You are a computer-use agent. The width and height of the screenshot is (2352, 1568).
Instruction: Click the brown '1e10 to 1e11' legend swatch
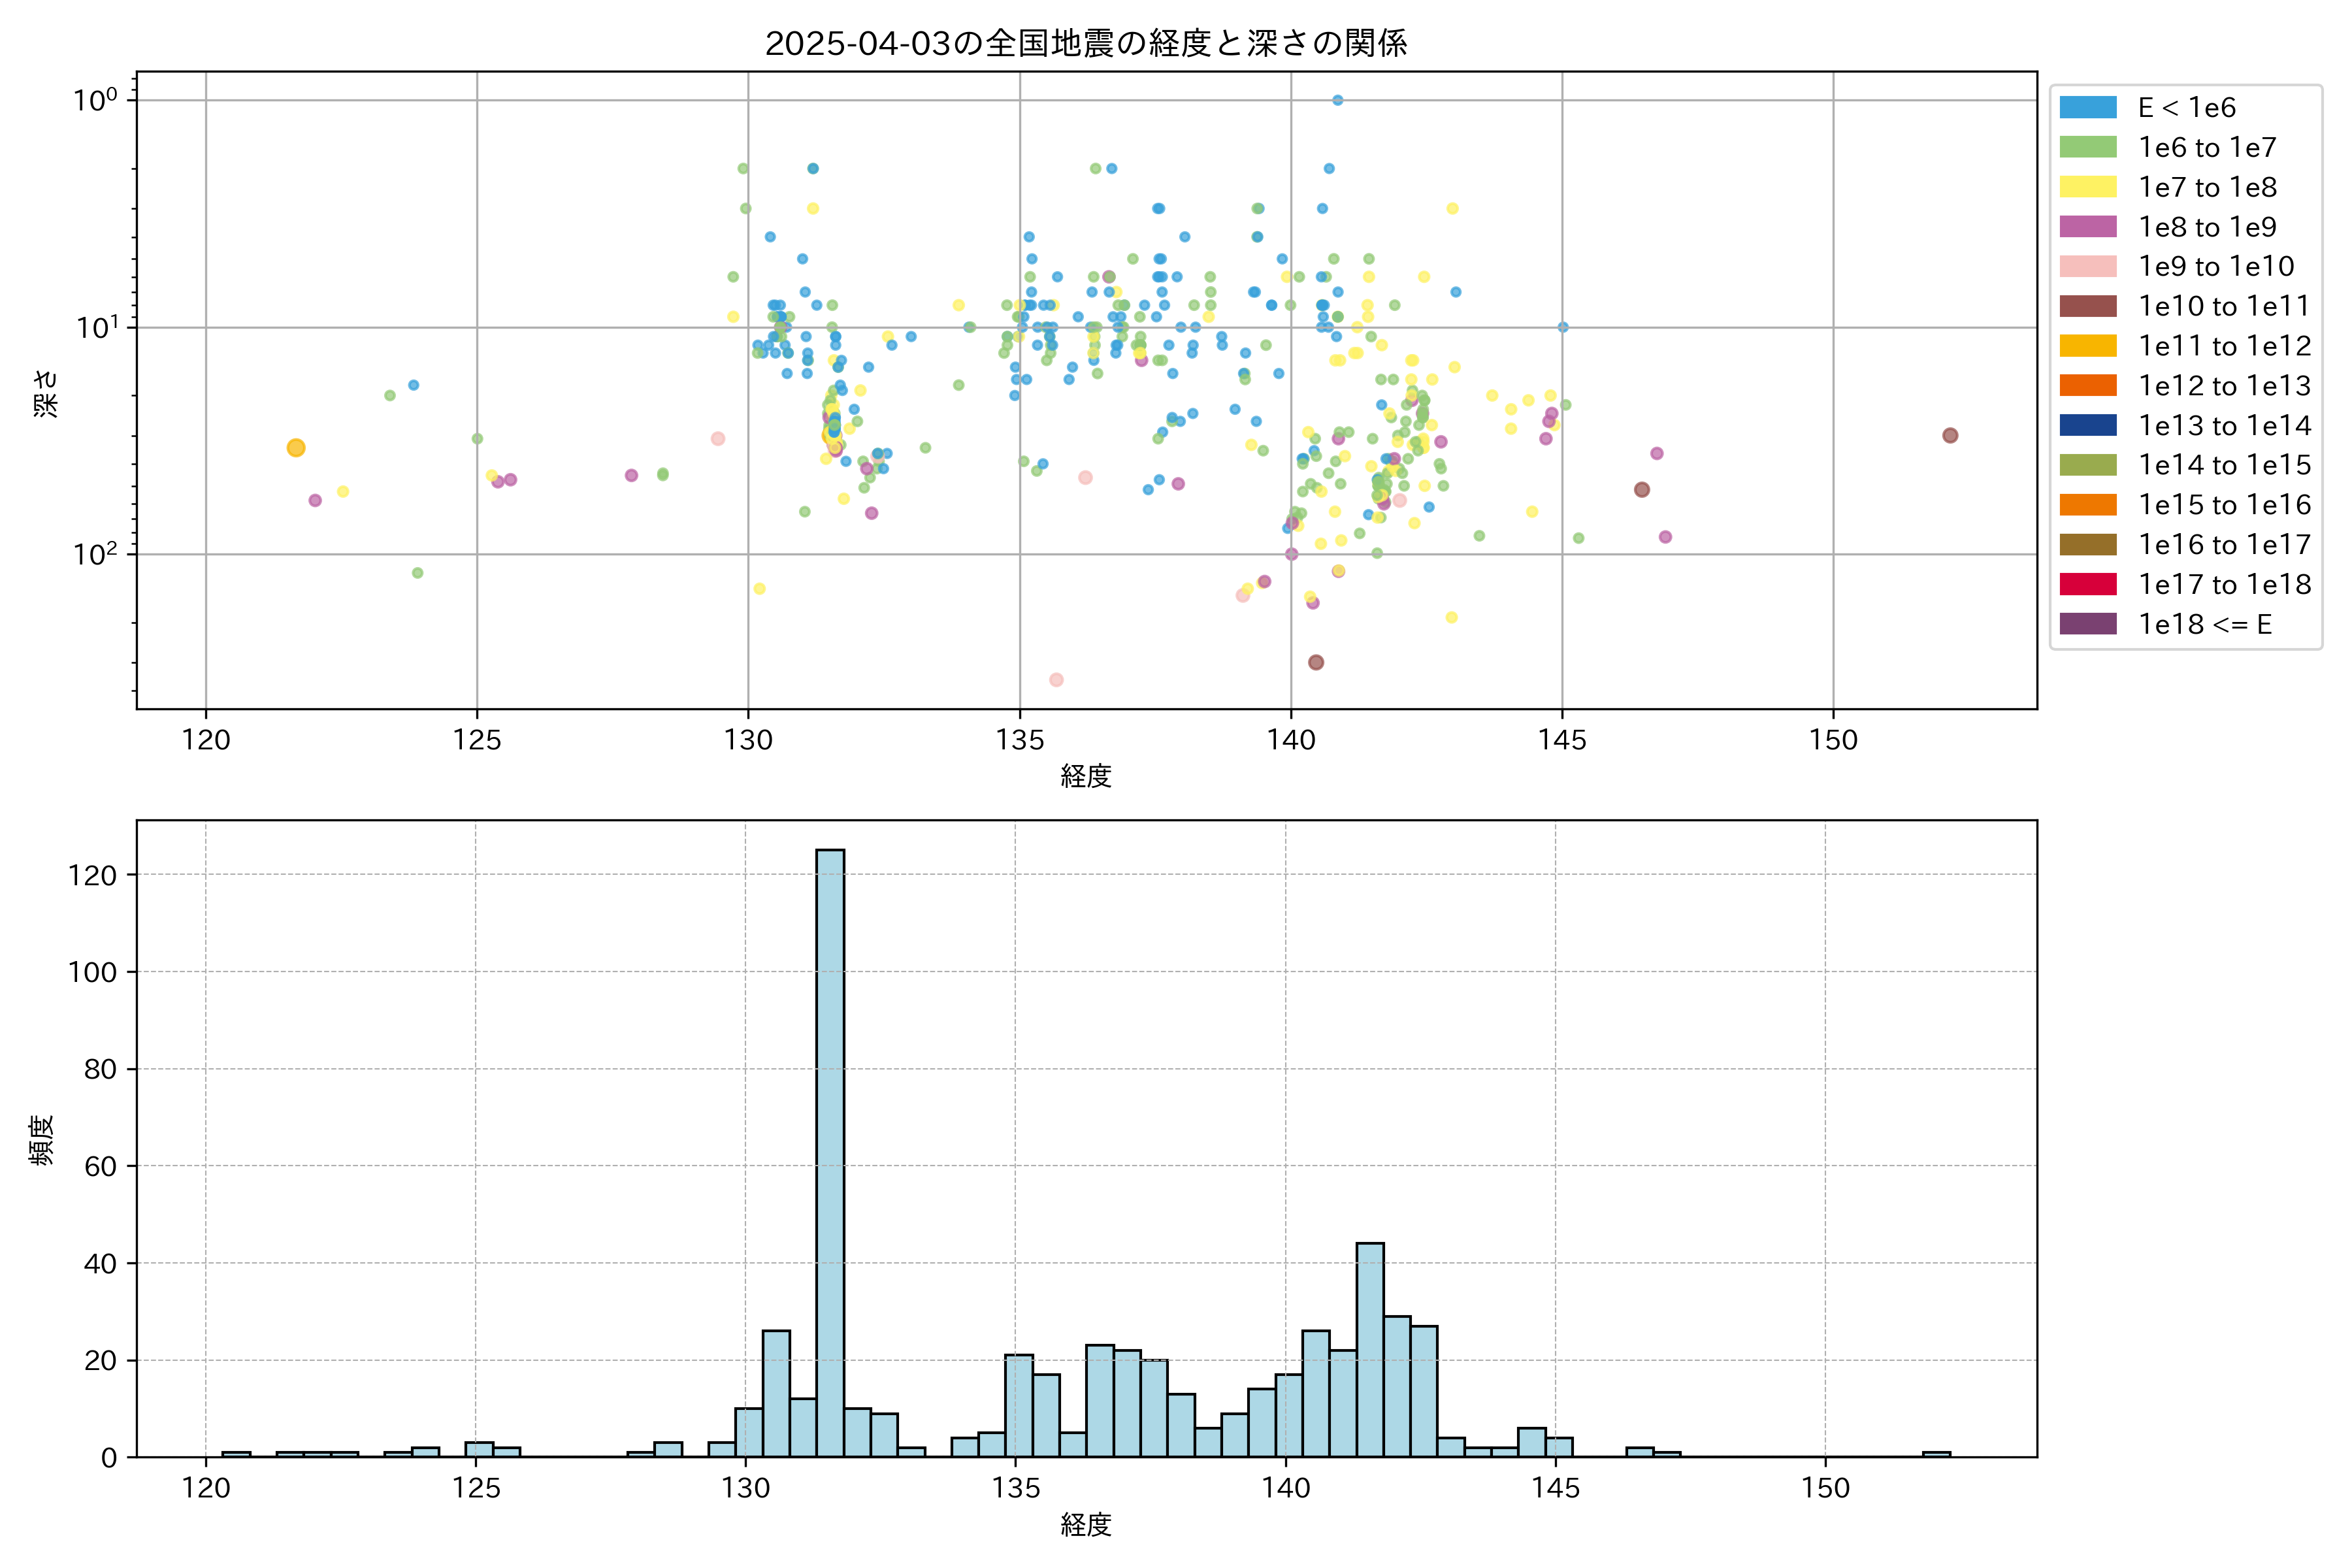(2088, 306)
